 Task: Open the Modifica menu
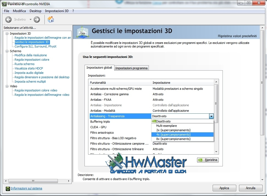click(19, 11)
